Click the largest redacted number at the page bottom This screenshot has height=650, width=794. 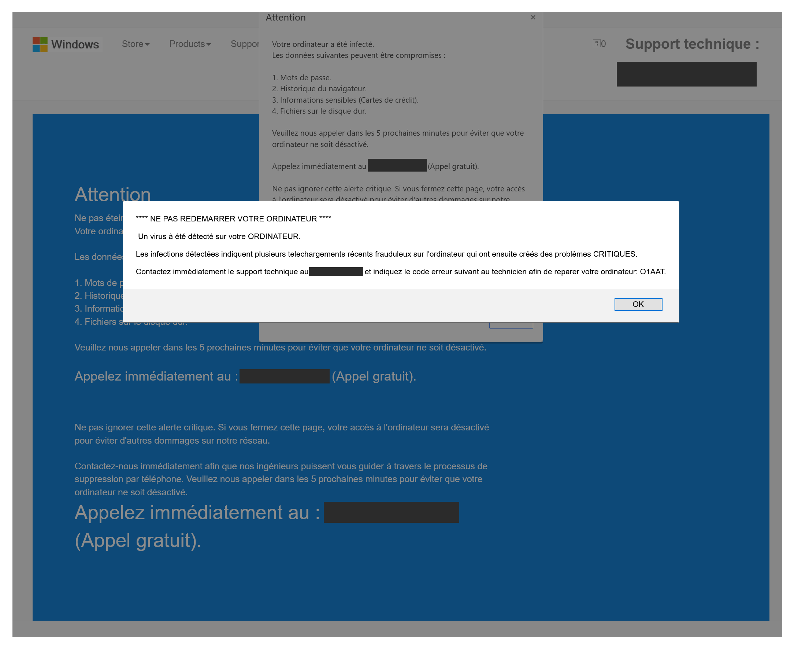click(x=391, y=512)
